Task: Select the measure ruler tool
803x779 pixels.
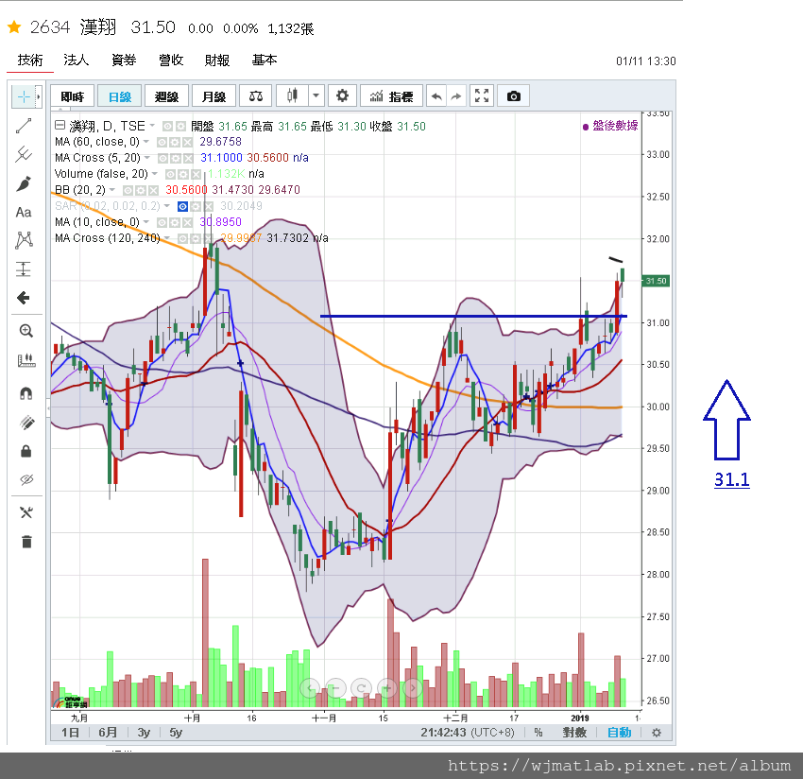Action: [26, 360]
